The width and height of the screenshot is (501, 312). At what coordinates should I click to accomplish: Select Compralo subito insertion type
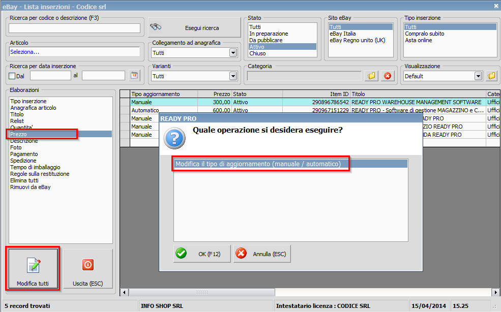pos(450,34)
